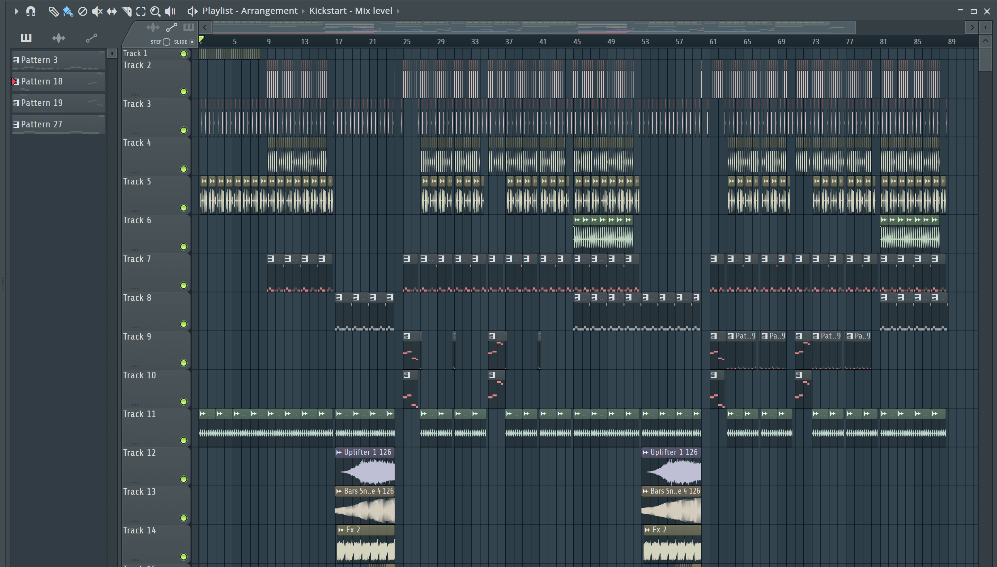Open first Bars Sn..e 4 126 clip menu

point(339,491)
